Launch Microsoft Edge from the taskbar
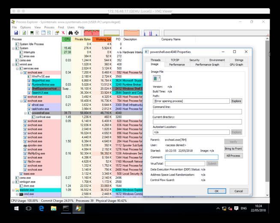This screenshot has height=223, width=280. click(41, 208)
